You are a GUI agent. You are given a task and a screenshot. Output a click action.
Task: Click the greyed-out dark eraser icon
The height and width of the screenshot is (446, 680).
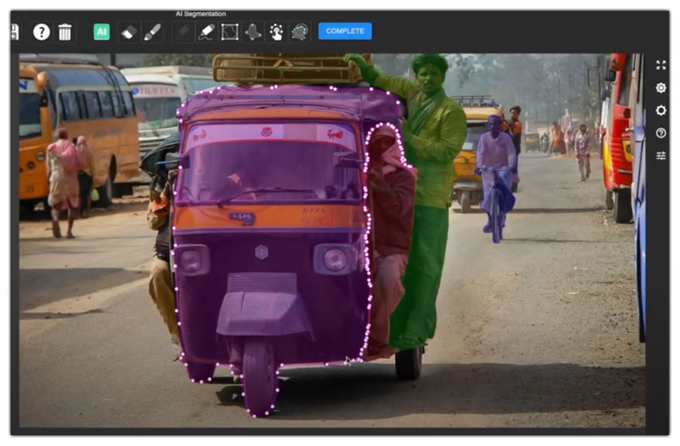click(183, 32)
